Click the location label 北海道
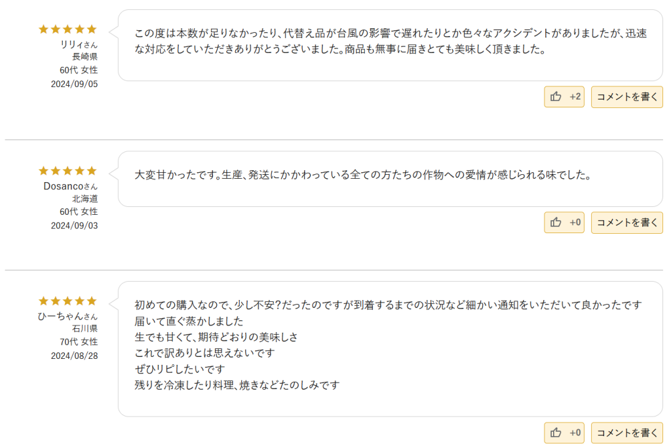Image resolution: width=671 pixels, height=448 pixels. pos(85,198)
